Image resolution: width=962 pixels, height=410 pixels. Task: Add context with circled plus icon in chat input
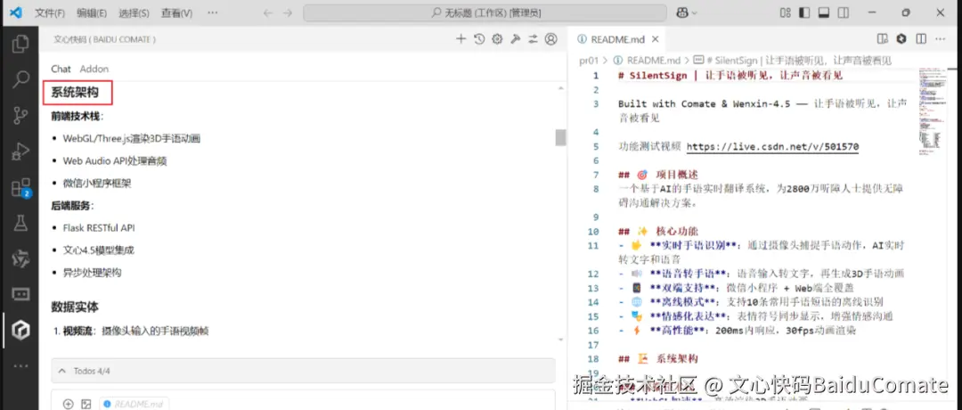(68, 404)
